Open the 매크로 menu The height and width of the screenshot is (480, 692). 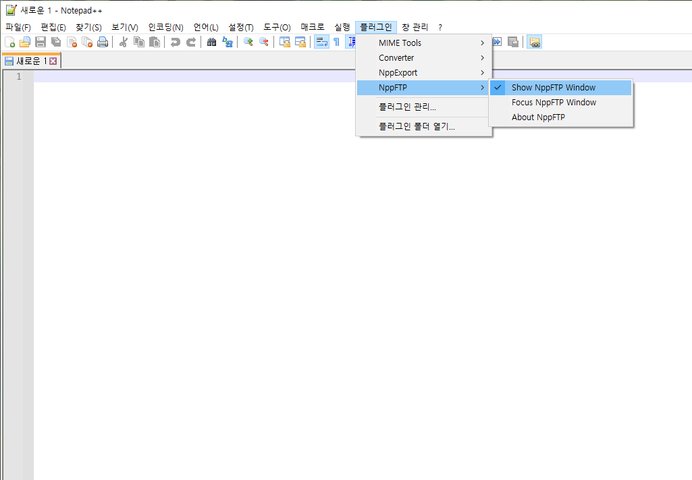coord(313,28)
